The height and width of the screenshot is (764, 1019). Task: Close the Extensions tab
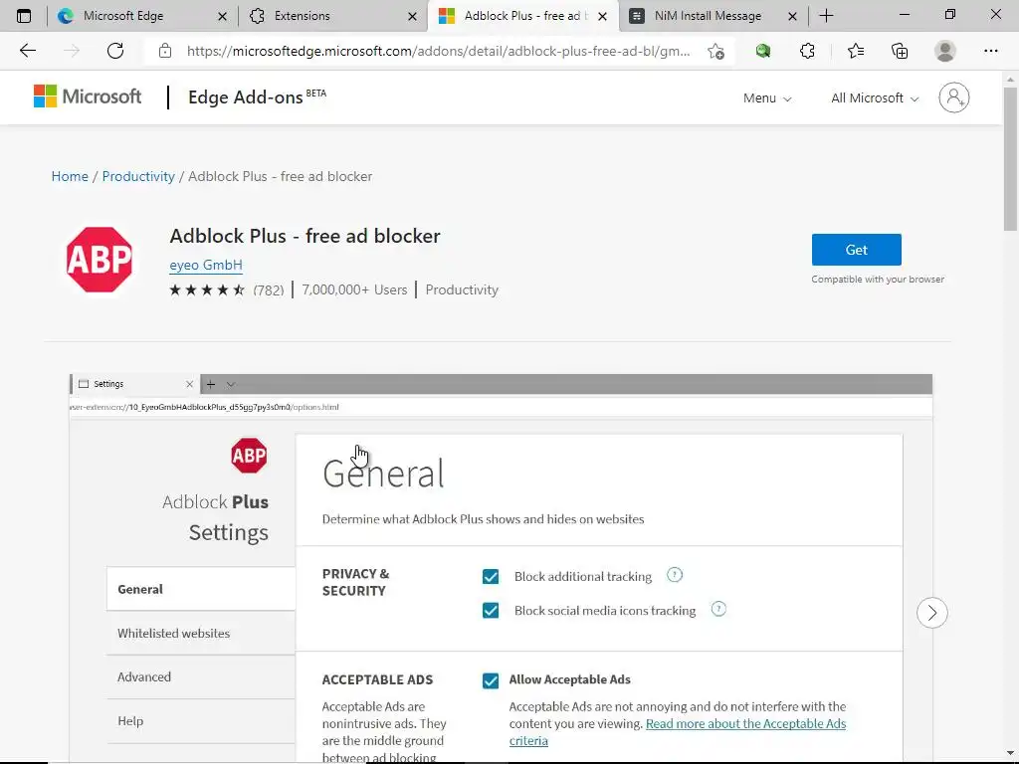412,16
